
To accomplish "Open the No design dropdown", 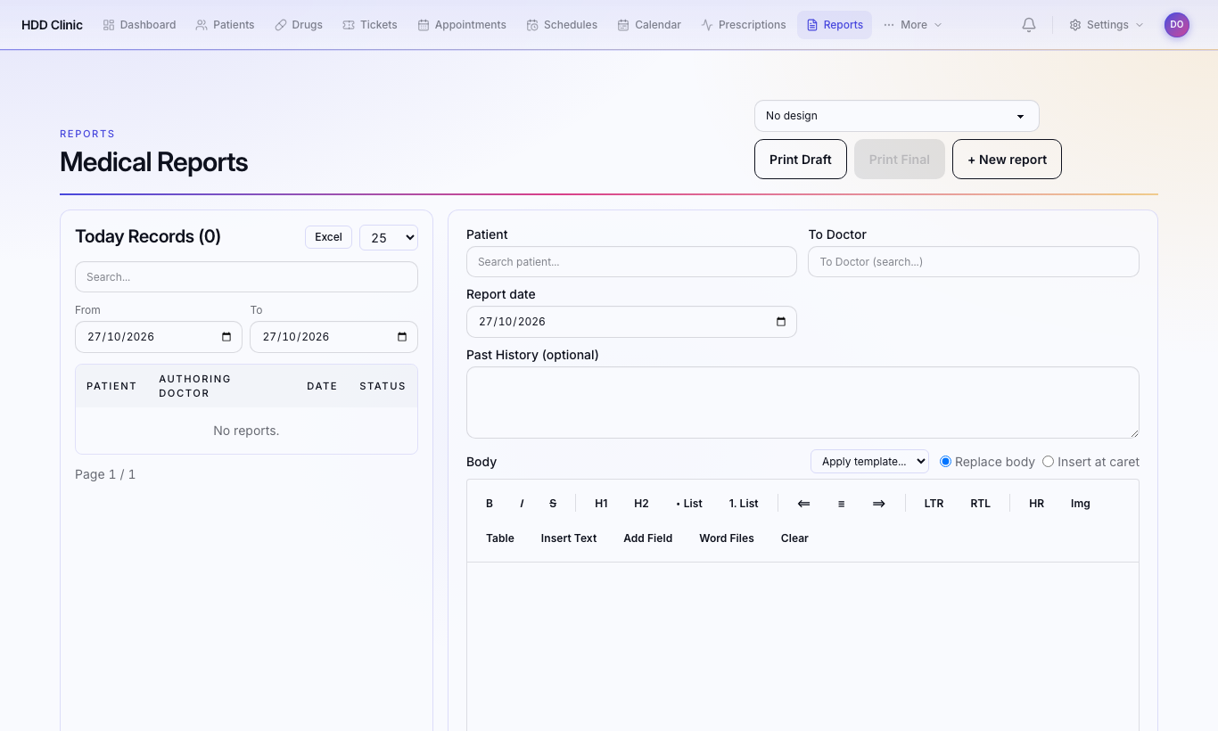I will 896,116.
